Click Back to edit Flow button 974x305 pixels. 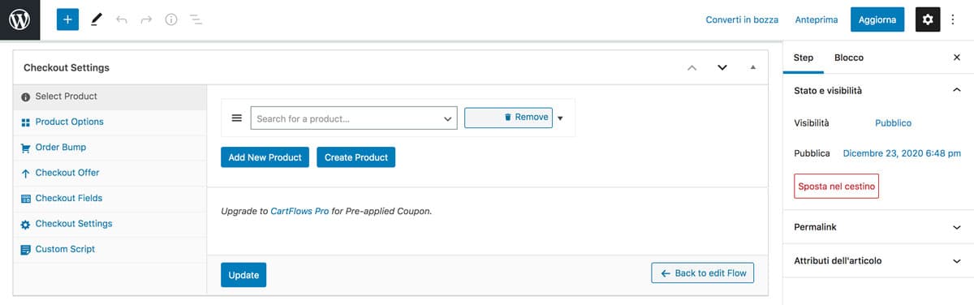[x=703, y=273]
